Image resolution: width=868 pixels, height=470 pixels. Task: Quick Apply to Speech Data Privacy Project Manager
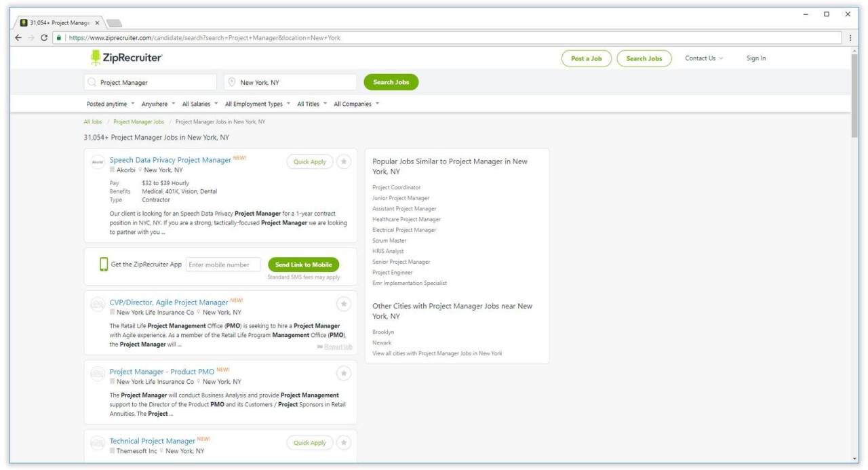[310, 162]
